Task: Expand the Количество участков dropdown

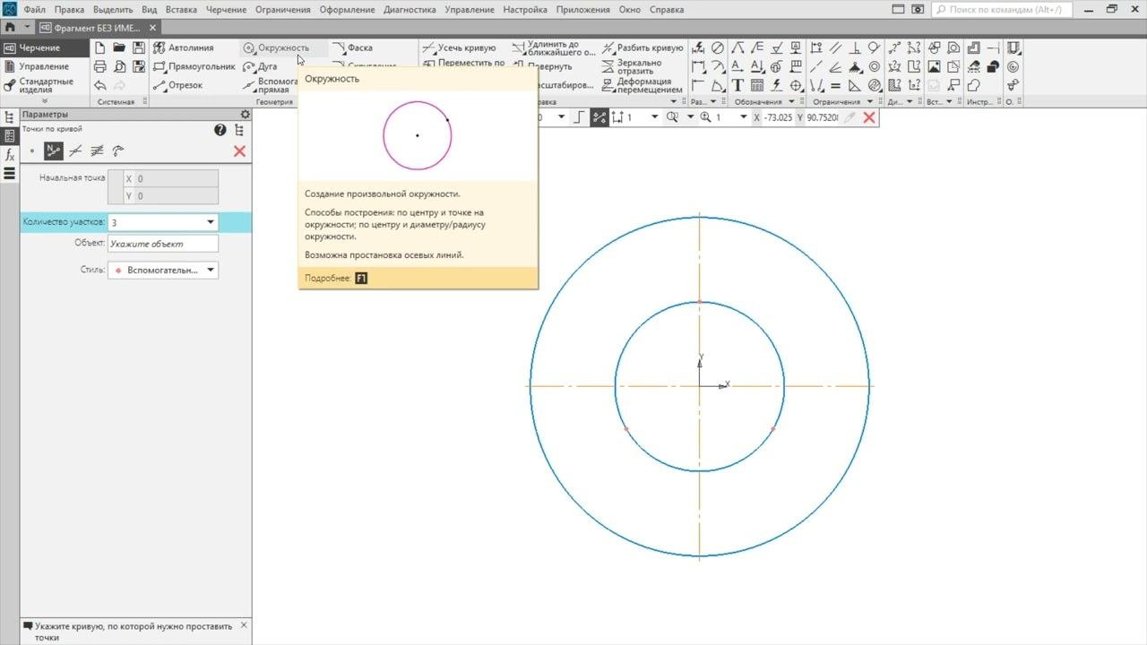Action: coord(211,222)
